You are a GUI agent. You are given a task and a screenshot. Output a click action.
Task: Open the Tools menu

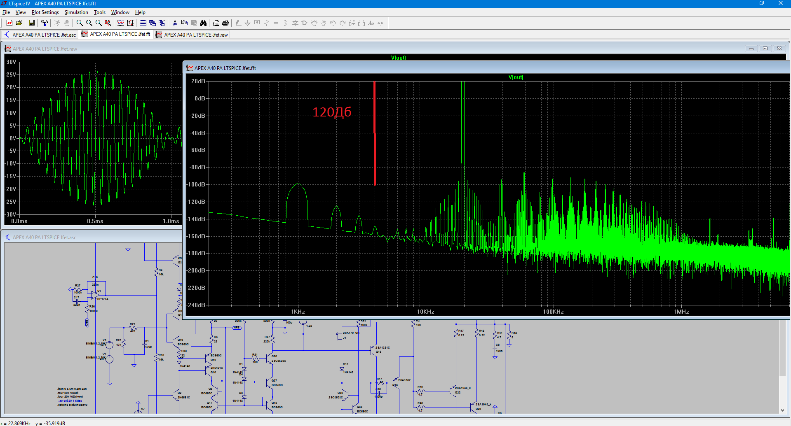pyautogui.click(x=100, y=12)
